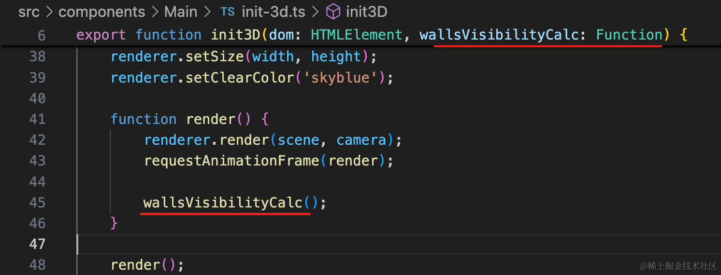Expand breadcrumb chevron after 'init-3d.ts'
Image resolution: width=721 pixels, height=275 pixels.
coord(316,12)
